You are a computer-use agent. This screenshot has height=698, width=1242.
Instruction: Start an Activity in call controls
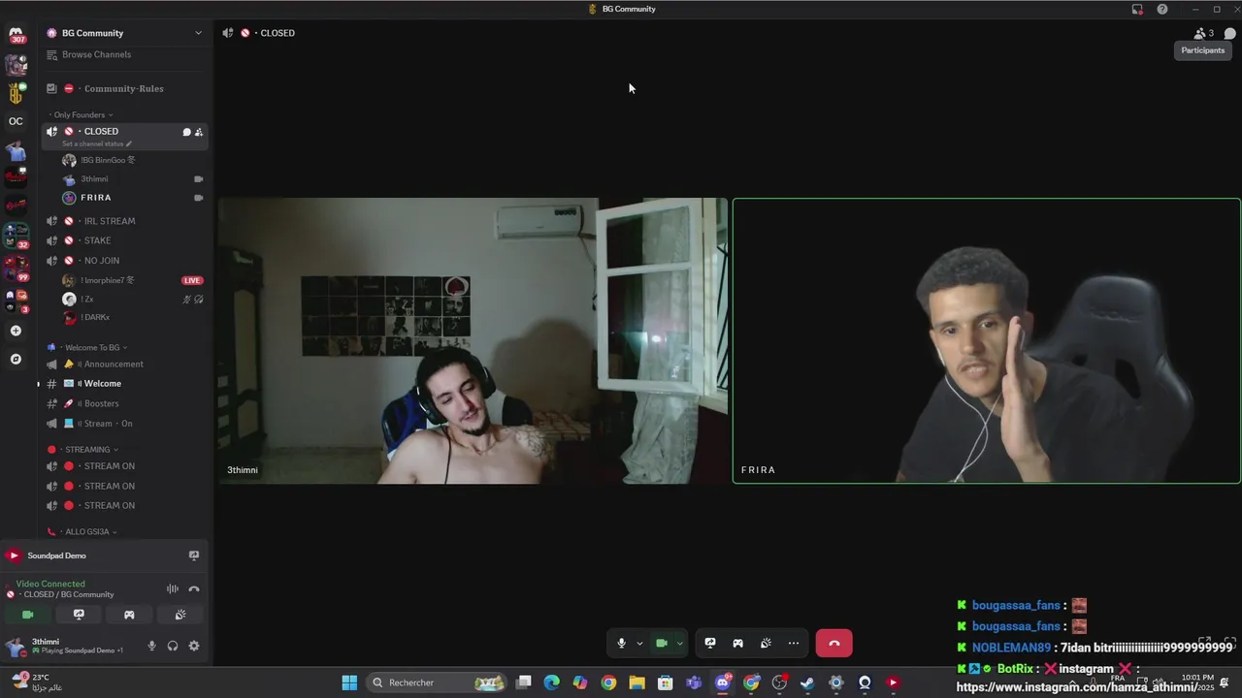click(738, 643)
